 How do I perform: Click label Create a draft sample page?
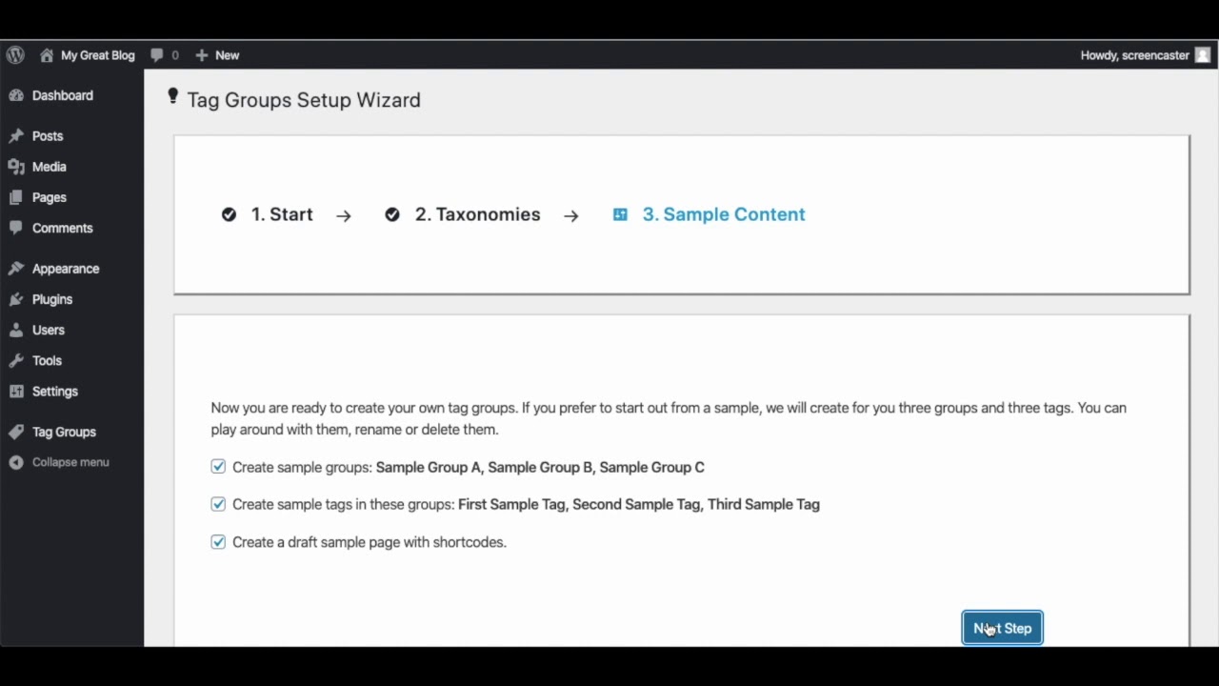(x=370, y=541)
